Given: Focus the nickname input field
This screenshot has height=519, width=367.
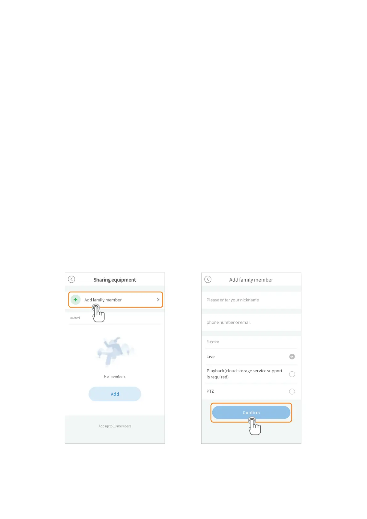Looking at the screenshot, I should [x=251, y=300].
